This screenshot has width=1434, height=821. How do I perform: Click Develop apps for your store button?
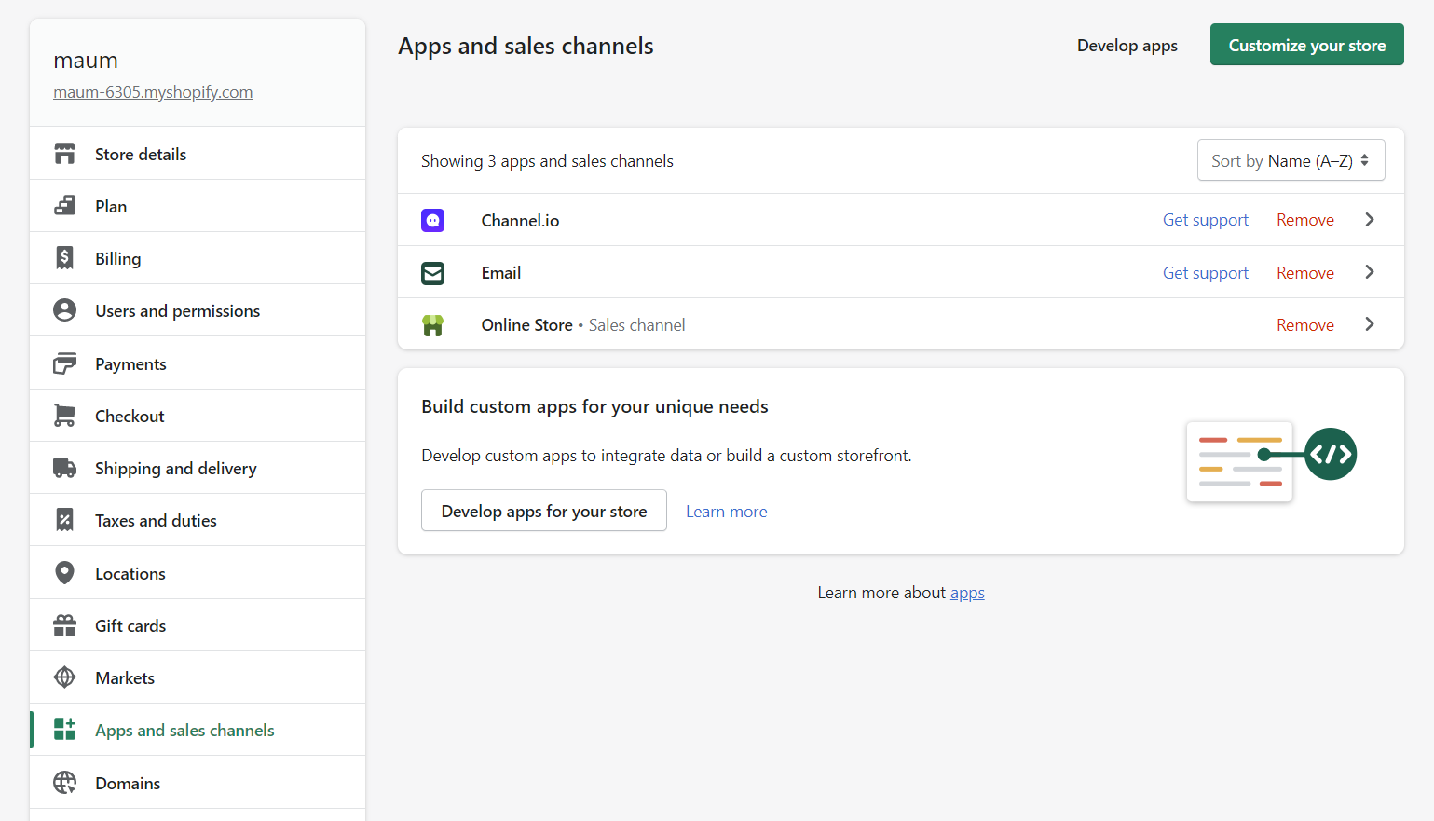coord(543,511)
